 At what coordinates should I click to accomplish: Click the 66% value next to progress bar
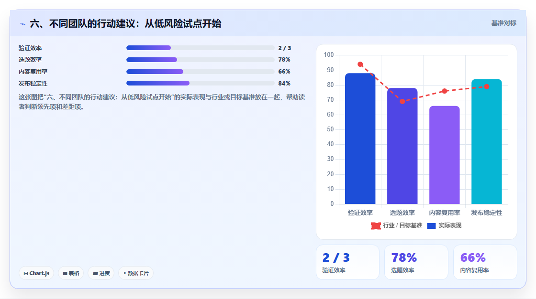click(x=284, y=72)
